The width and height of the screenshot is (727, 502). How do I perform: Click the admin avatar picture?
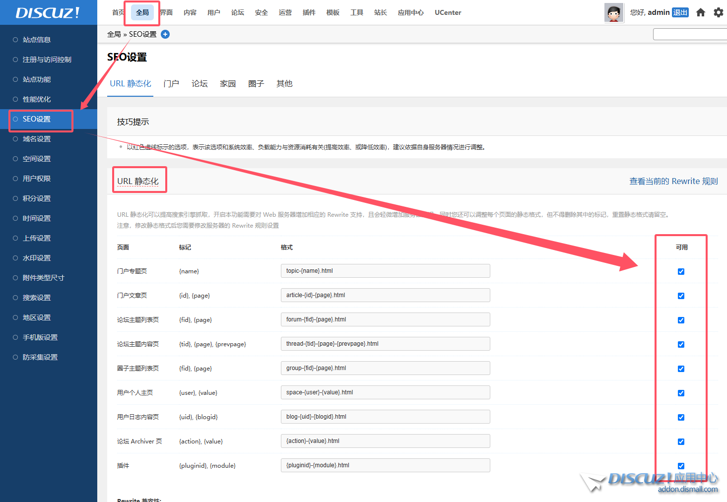(614, 12)
